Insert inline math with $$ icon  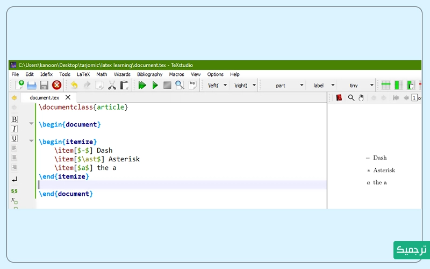pyautogui.click(x=14, y=190)
